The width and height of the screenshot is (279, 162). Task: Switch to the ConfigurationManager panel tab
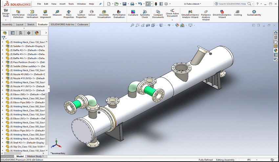[x=21, y=33]
